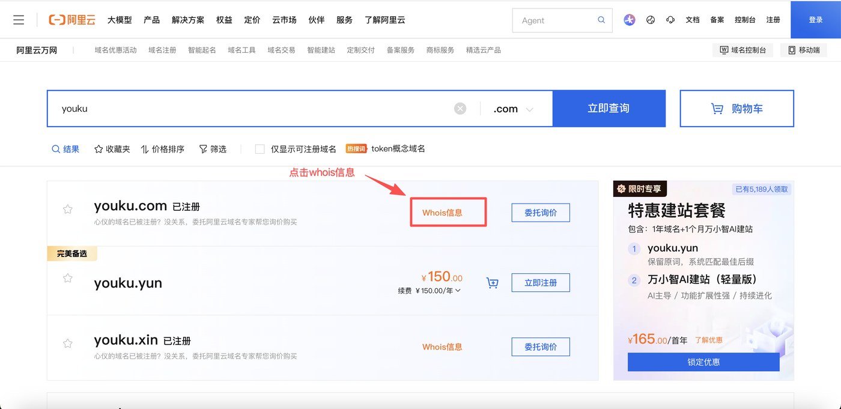Click Whois信息 for youku.xin
Image resolution: width=841 pixels, height=409 pixels.
(443, 347)
